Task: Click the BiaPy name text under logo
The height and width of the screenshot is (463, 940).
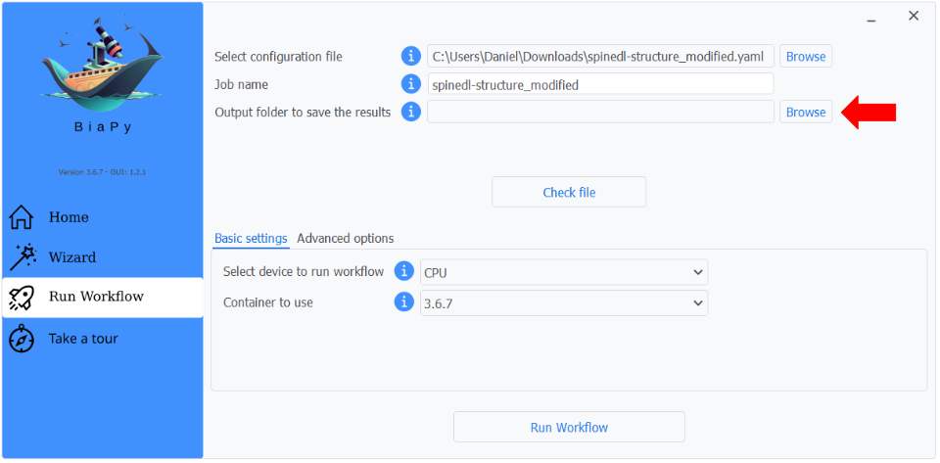Action: click(103, 129)
